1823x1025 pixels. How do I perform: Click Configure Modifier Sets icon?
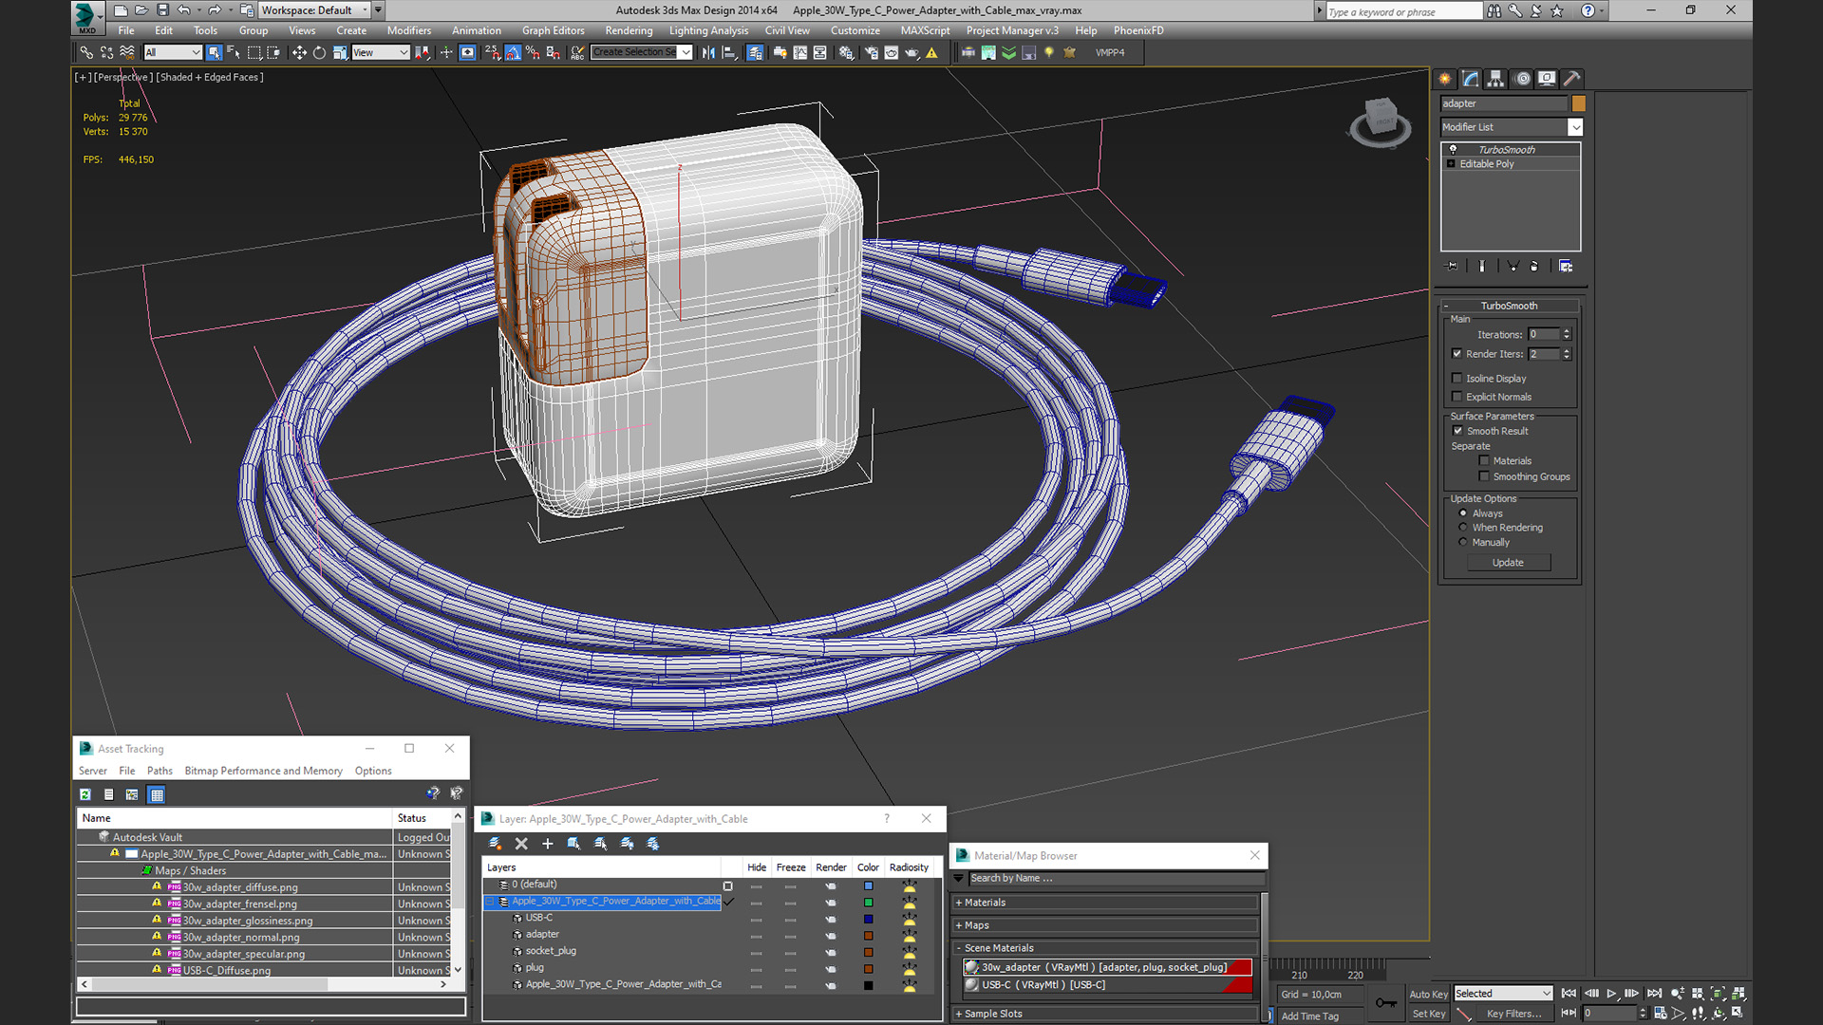1566,266
